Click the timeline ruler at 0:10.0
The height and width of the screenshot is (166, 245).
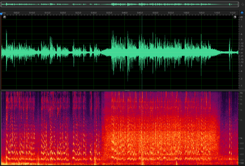32,13
